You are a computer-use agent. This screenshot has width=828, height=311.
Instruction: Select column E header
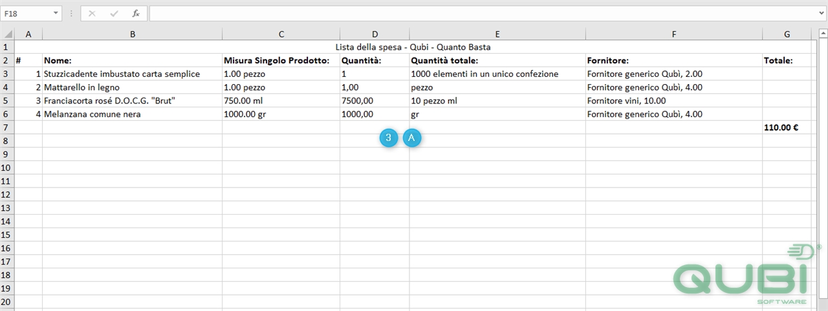(x=497, y=34)
